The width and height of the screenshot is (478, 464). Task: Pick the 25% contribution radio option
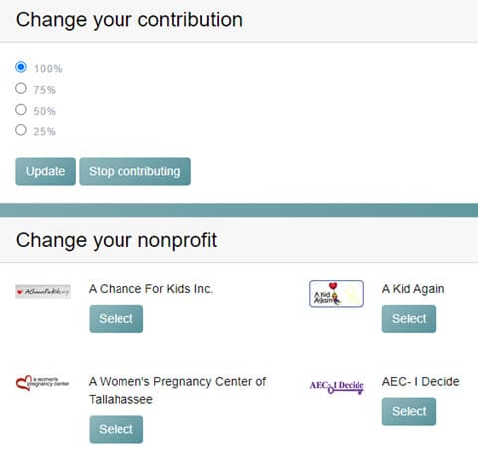point(21,130)
